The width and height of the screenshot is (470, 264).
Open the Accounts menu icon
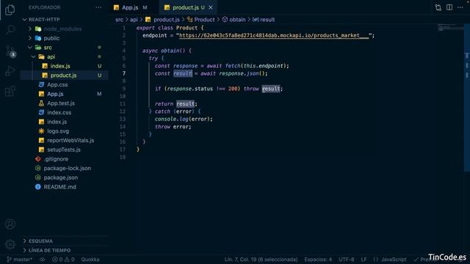(10, 224)
